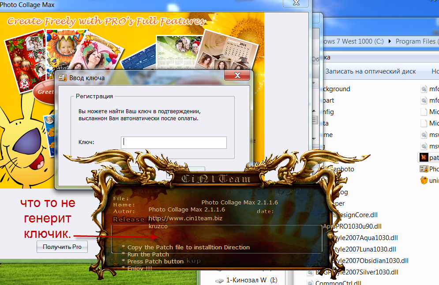Select the nfig folder row

pos(328,112)
